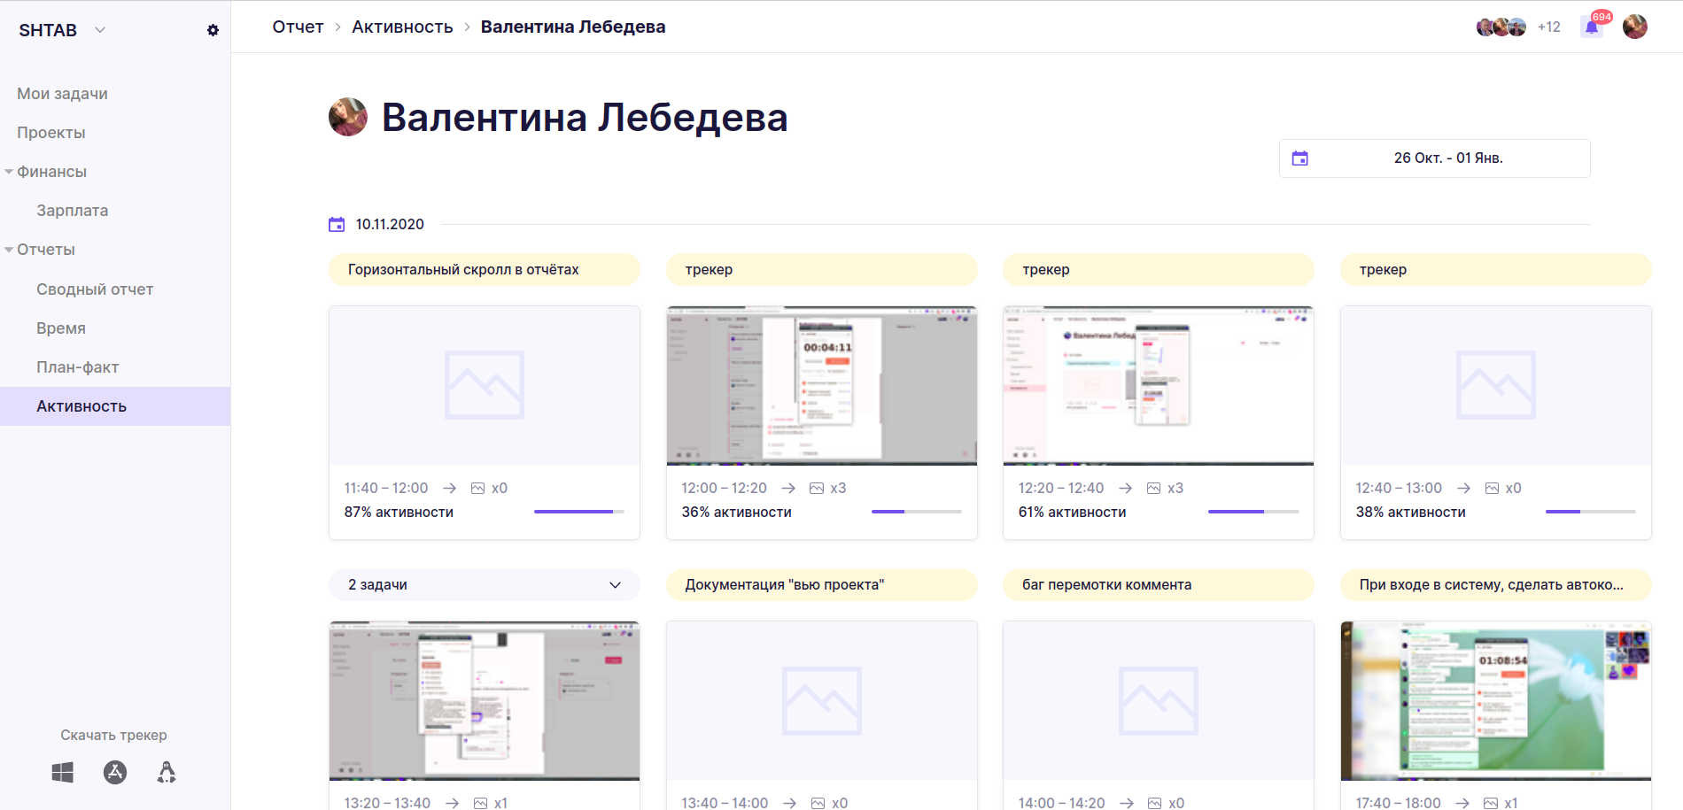Open Сводный отчет
This screenshot has height=810, width=1683.
point(95,289)
